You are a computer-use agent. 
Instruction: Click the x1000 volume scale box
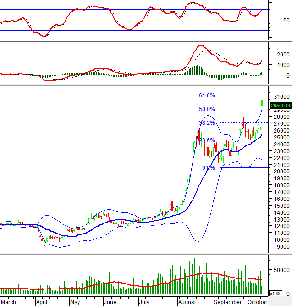click(x=275, y=293)
